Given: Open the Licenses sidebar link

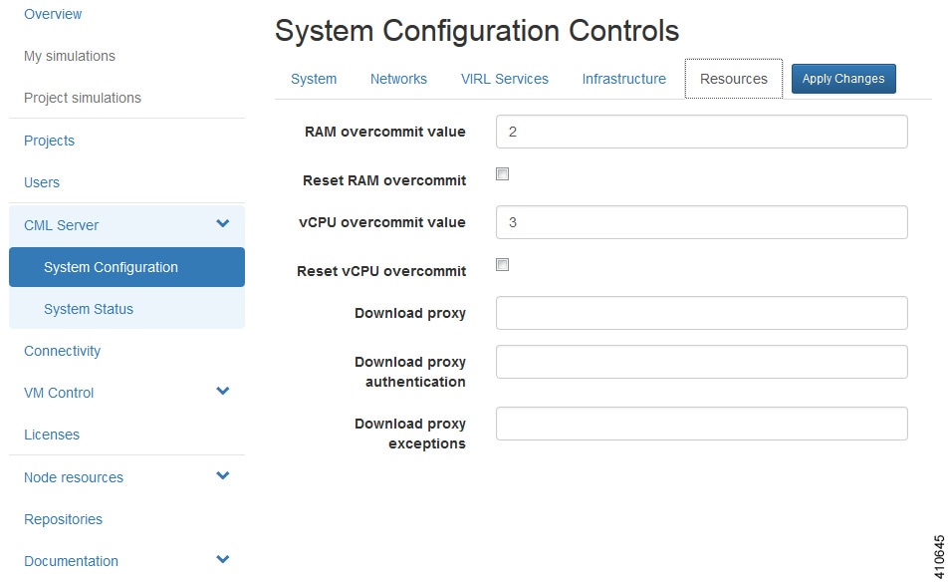Looking at the screenshot, I should tap(52, 435).
